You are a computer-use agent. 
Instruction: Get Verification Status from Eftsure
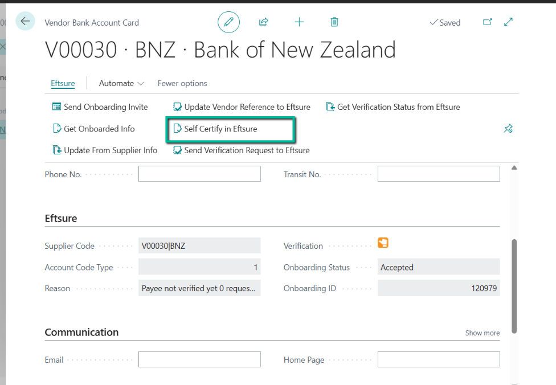393,107
